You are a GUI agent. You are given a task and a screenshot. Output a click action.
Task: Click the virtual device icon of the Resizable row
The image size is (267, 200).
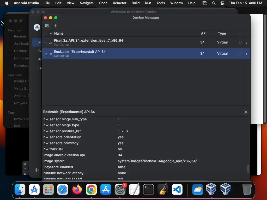click(x=50, y=53)
